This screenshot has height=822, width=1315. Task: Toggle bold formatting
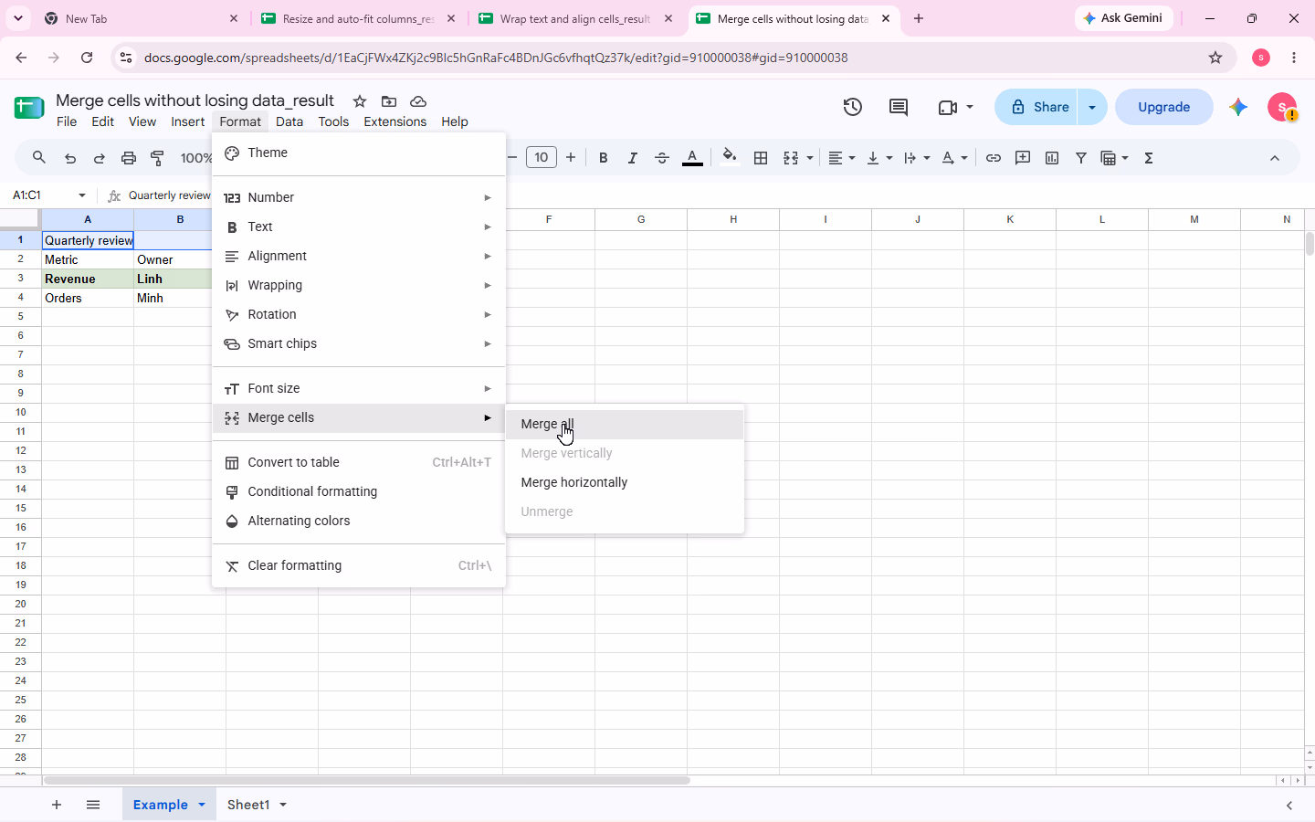tap(603, 158)
